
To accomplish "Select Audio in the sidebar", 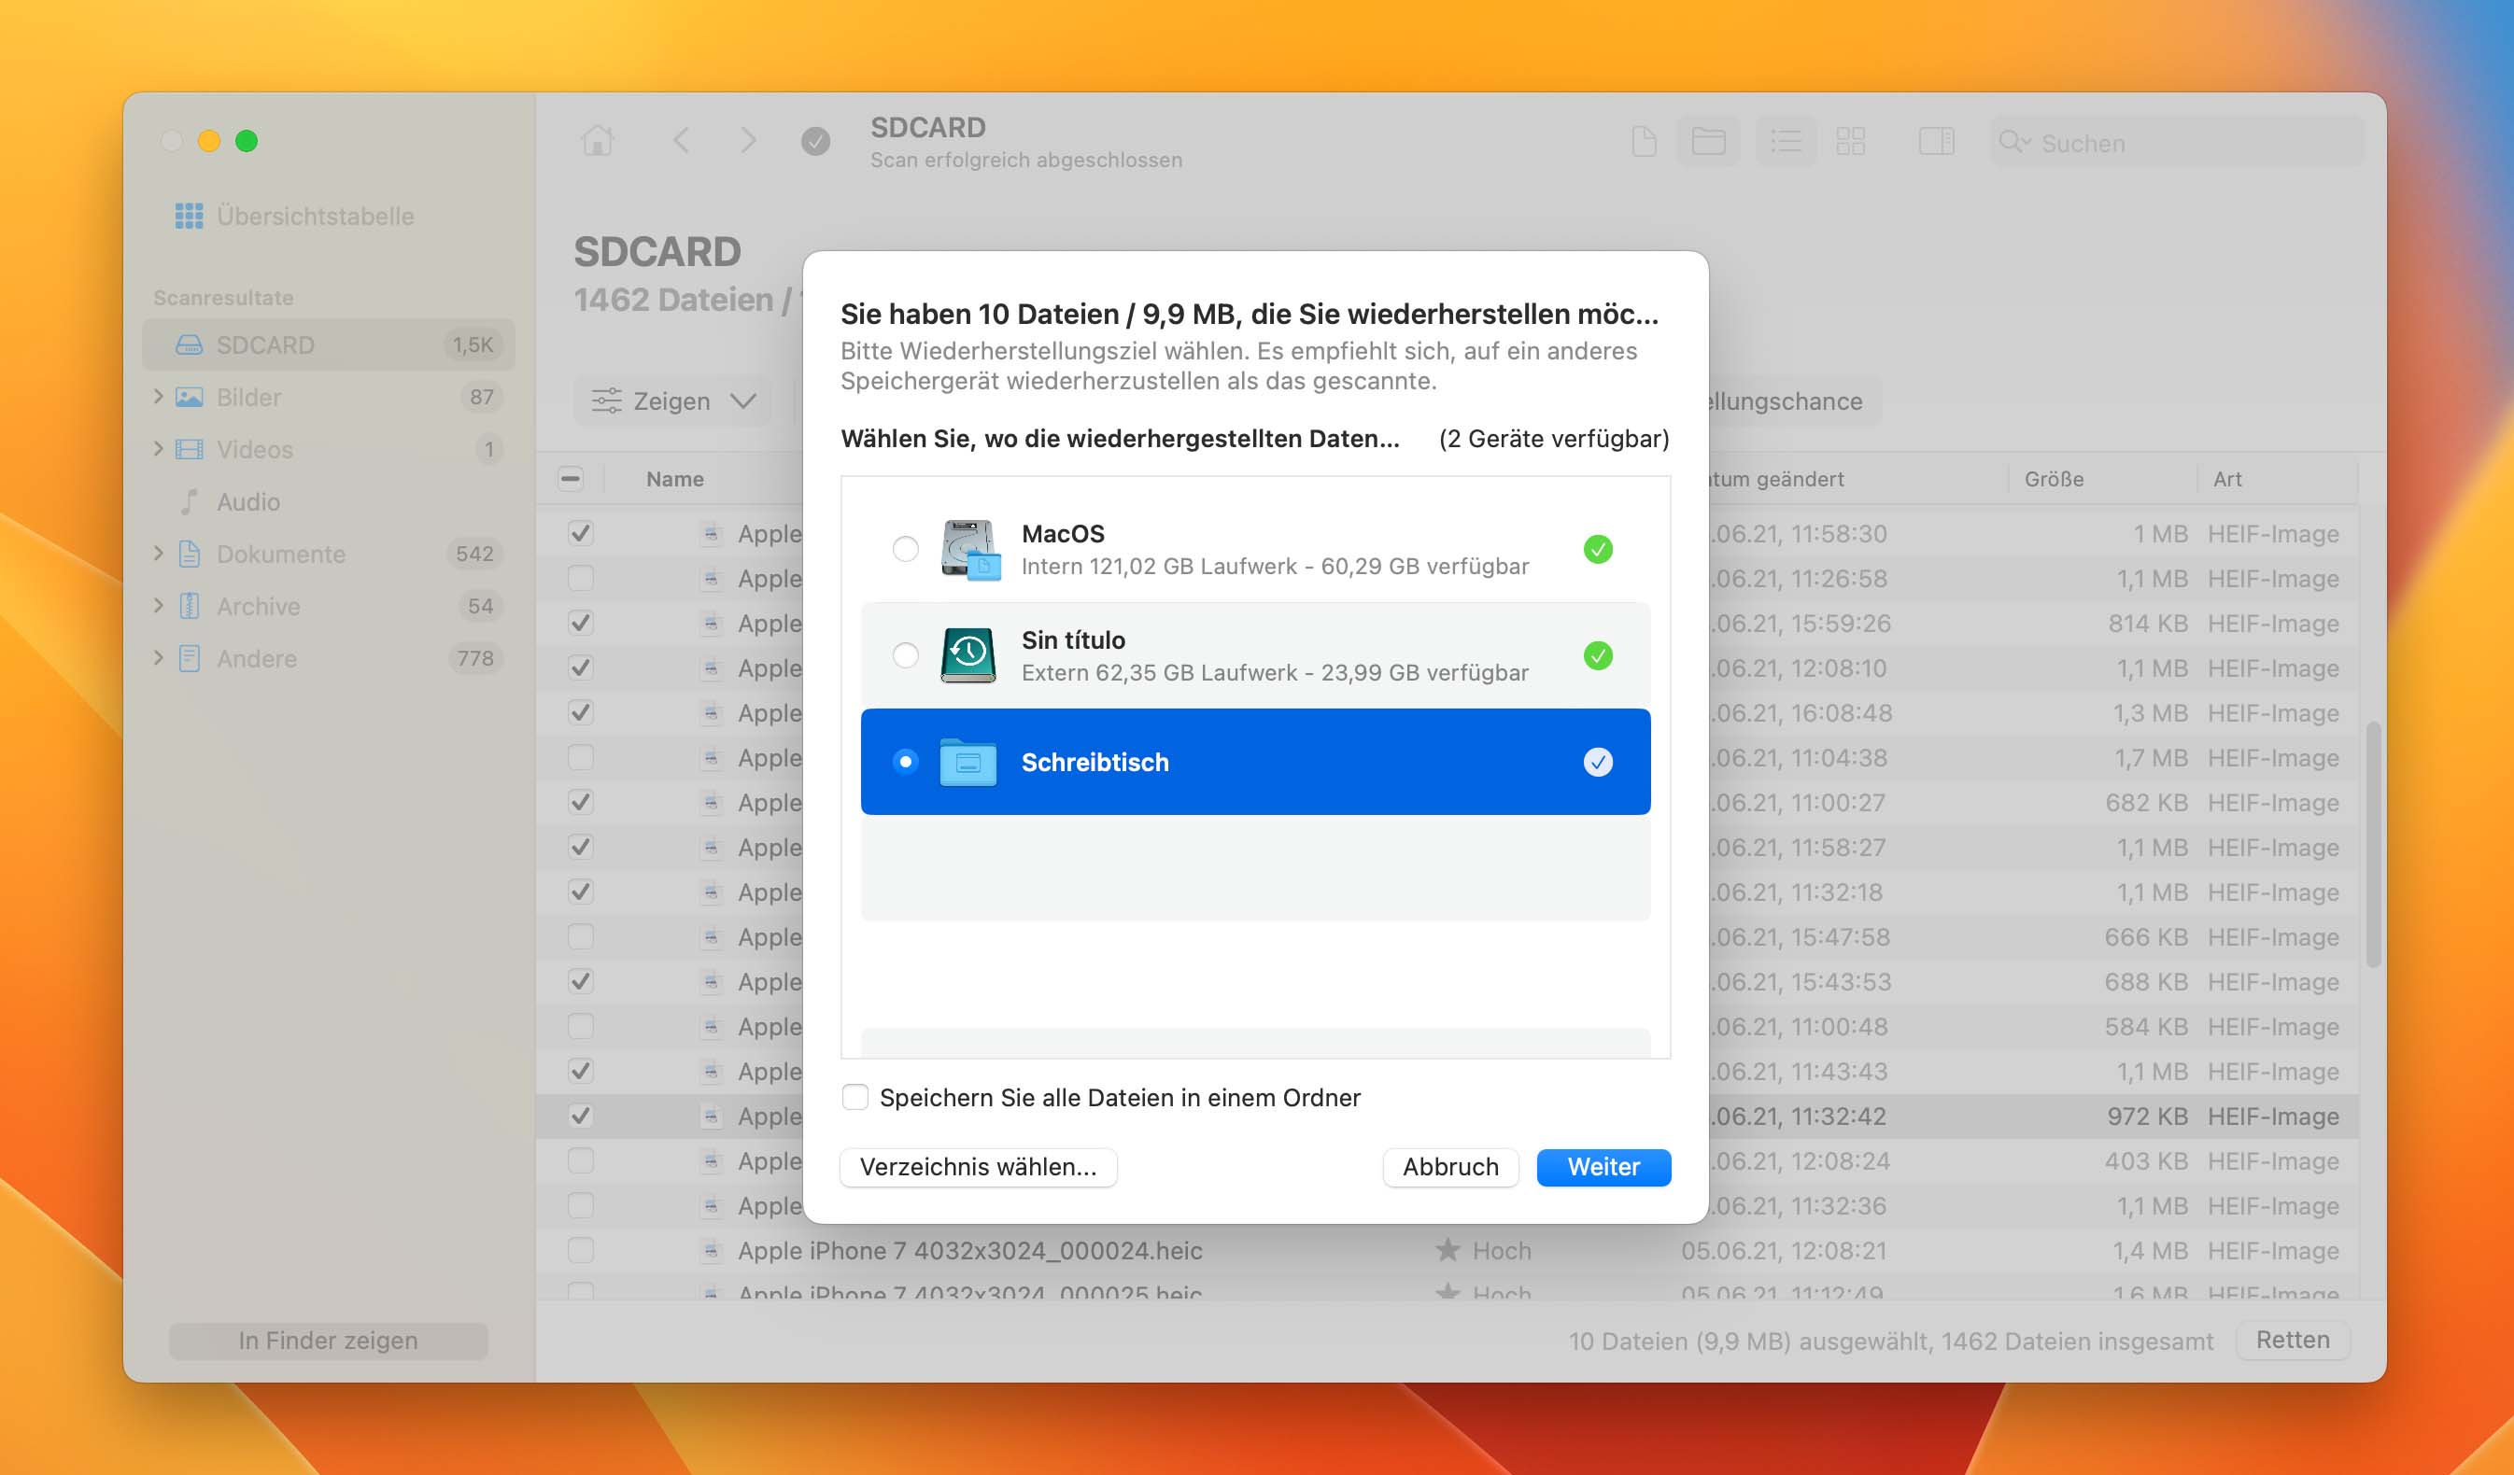I will [248, 501].
